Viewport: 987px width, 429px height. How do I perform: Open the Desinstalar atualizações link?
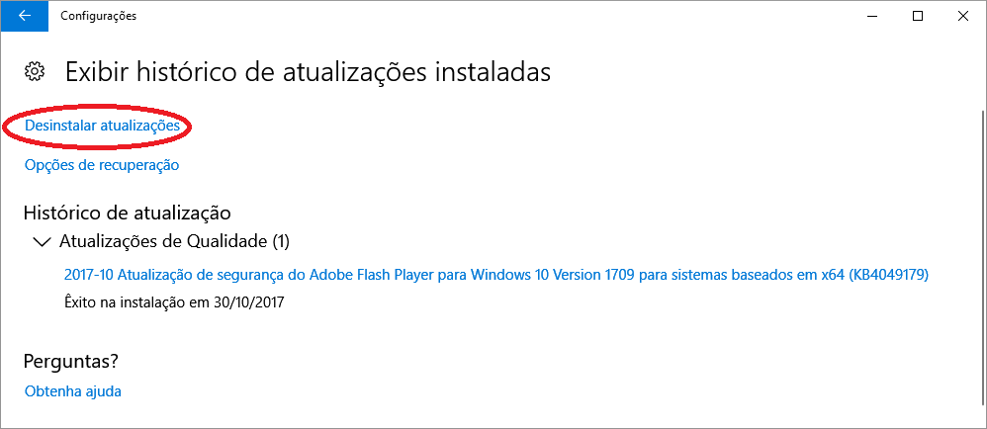tap(103, 126)
